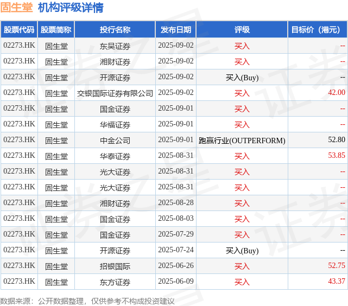Click 买入 rating in 东吴证券 row
348x306 pixels.
242,46
